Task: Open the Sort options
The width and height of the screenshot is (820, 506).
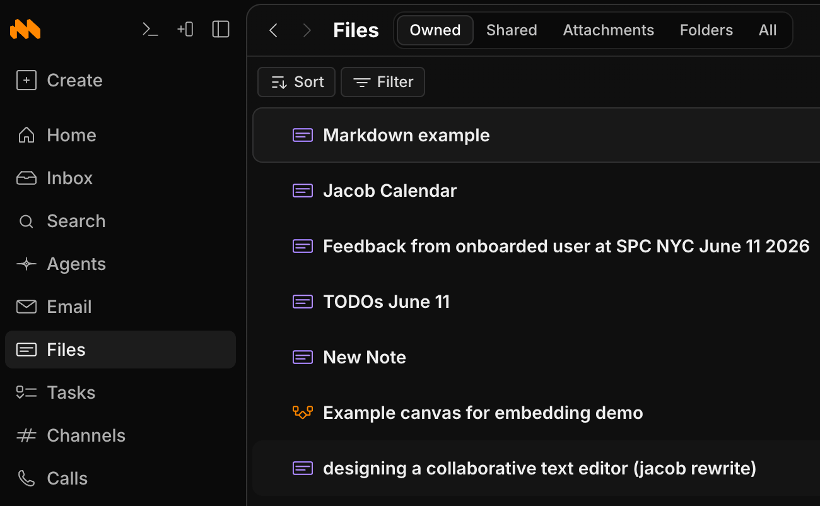Action: (x=296, y=82)
